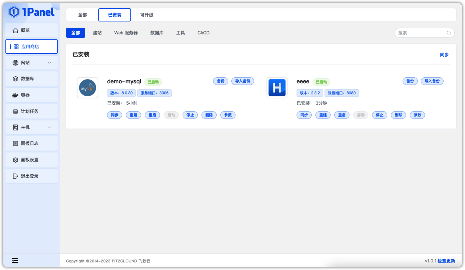Select the Web 服务器 category filter
Viewport: 465px width, 270px height.
coord(126,33)
